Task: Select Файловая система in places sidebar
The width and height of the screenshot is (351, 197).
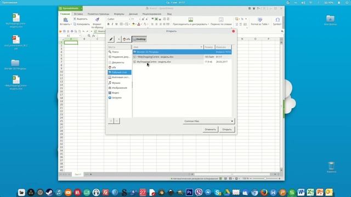Action: 120,77
